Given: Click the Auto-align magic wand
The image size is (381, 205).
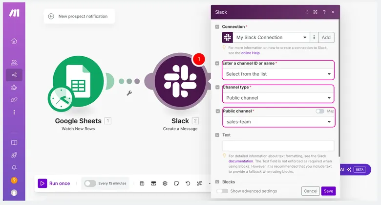Looking at the screenshot, I should (199, 183).
